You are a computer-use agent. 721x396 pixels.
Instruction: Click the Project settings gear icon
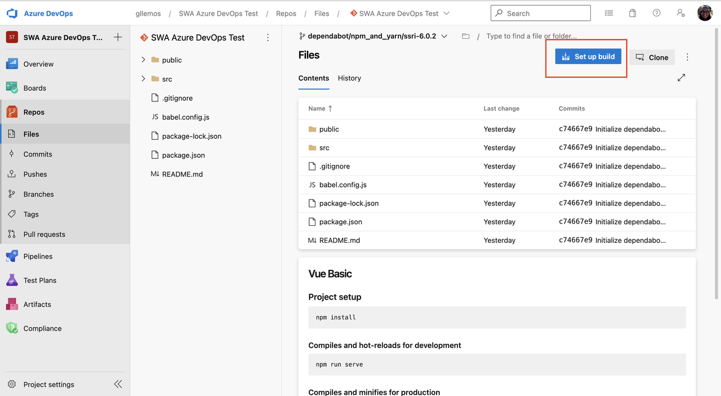12,384
